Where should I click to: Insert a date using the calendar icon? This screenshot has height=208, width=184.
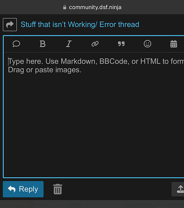pyautogui.click(x=174, y=44)
